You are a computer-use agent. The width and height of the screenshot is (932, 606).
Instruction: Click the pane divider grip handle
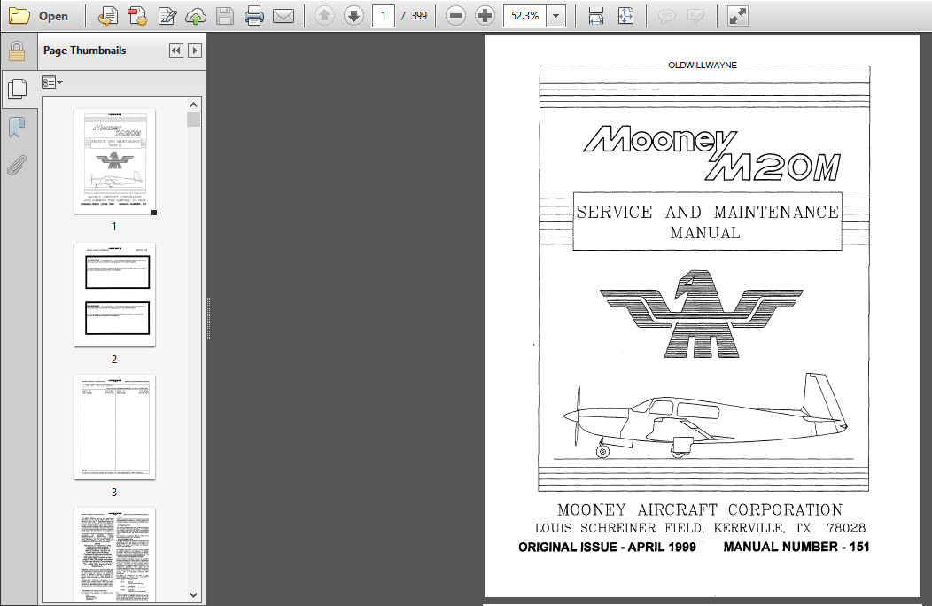tap(208, 318)
